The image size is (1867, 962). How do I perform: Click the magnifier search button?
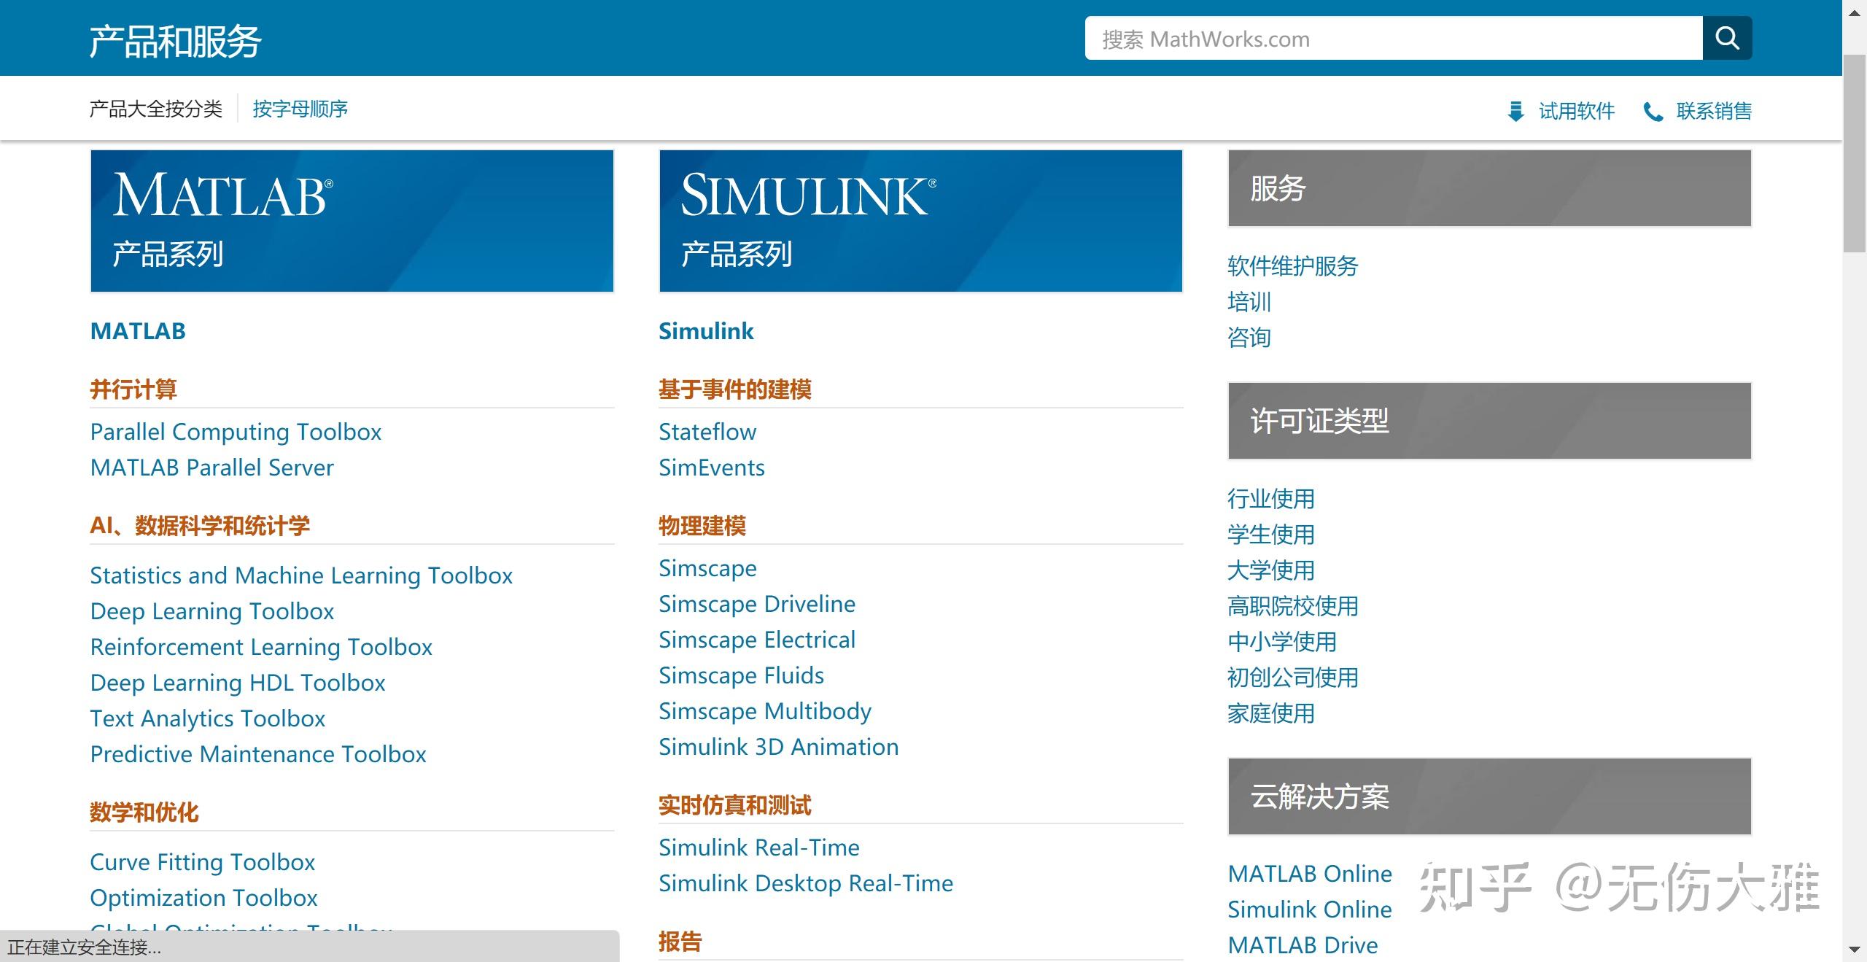pos(1726,38)
